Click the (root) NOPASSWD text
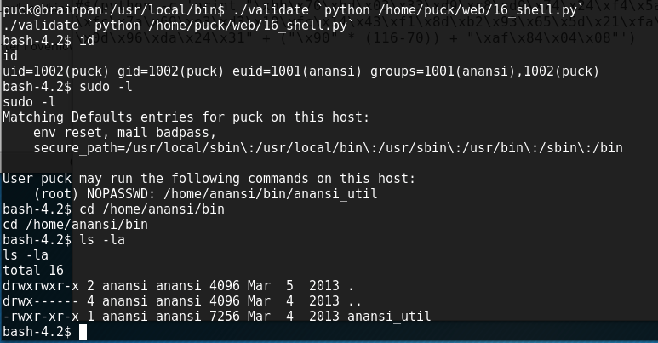 tap(94, 193)
